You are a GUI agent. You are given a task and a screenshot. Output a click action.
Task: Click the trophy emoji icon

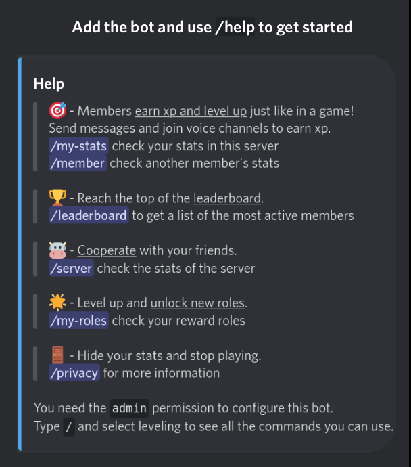tap(57, 198)
